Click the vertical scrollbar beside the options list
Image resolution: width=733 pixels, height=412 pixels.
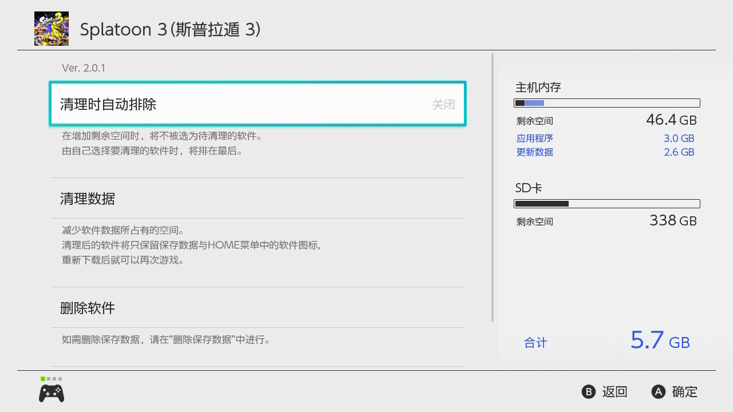492,188
